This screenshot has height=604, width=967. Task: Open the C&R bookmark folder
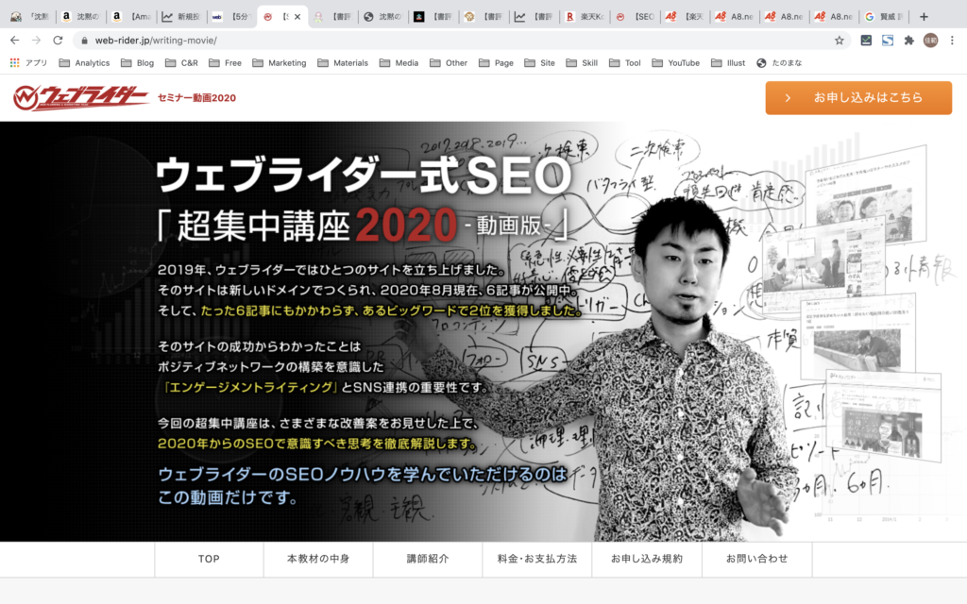pyautogui.click(x=182, y=63)
